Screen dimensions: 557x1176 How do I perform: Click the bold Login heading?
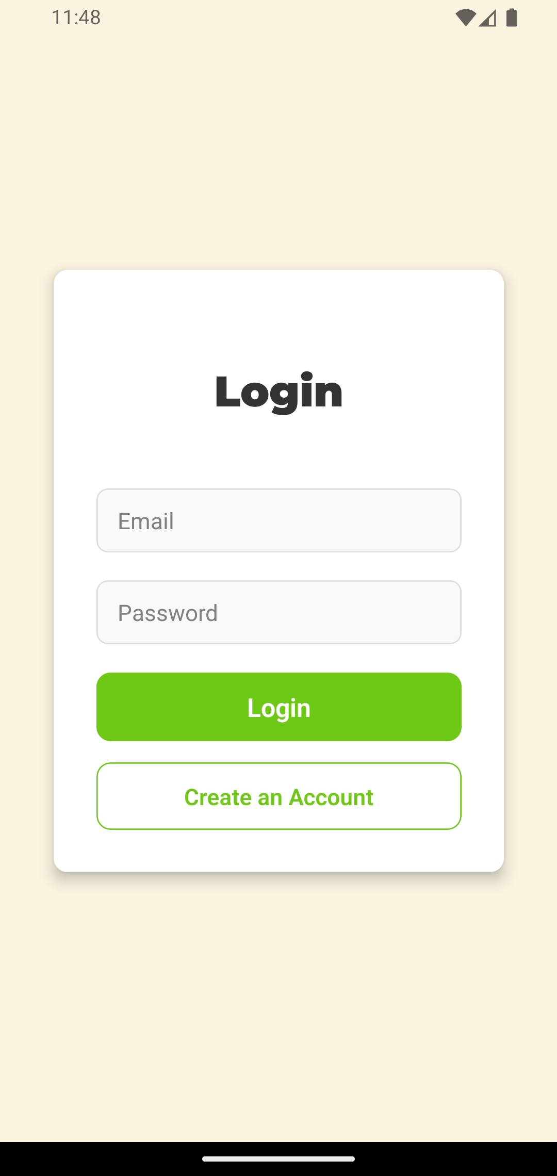279,392
